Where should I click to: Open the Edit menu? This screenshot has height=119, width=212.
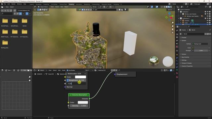point(9,4)
